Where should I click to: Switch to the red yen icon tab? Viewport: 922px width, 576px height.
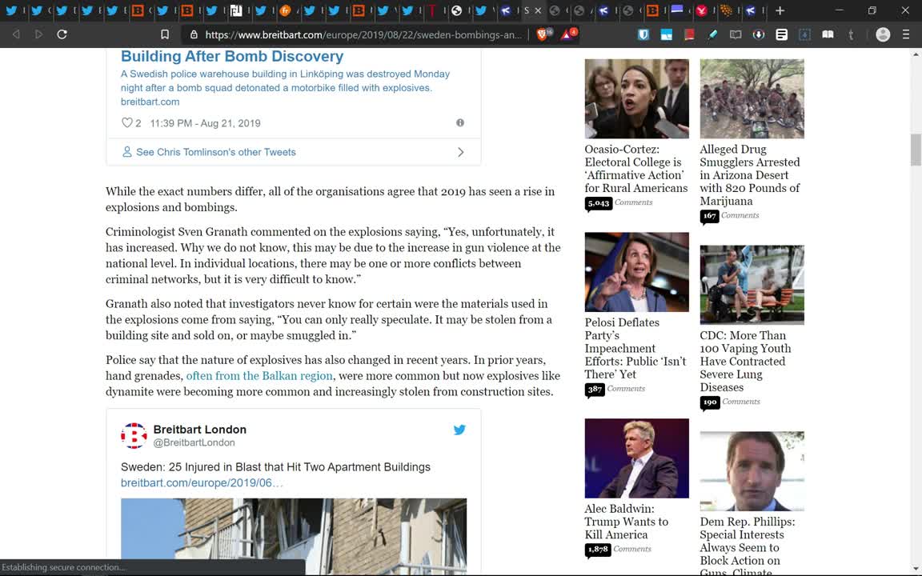(x=701, y=10)
